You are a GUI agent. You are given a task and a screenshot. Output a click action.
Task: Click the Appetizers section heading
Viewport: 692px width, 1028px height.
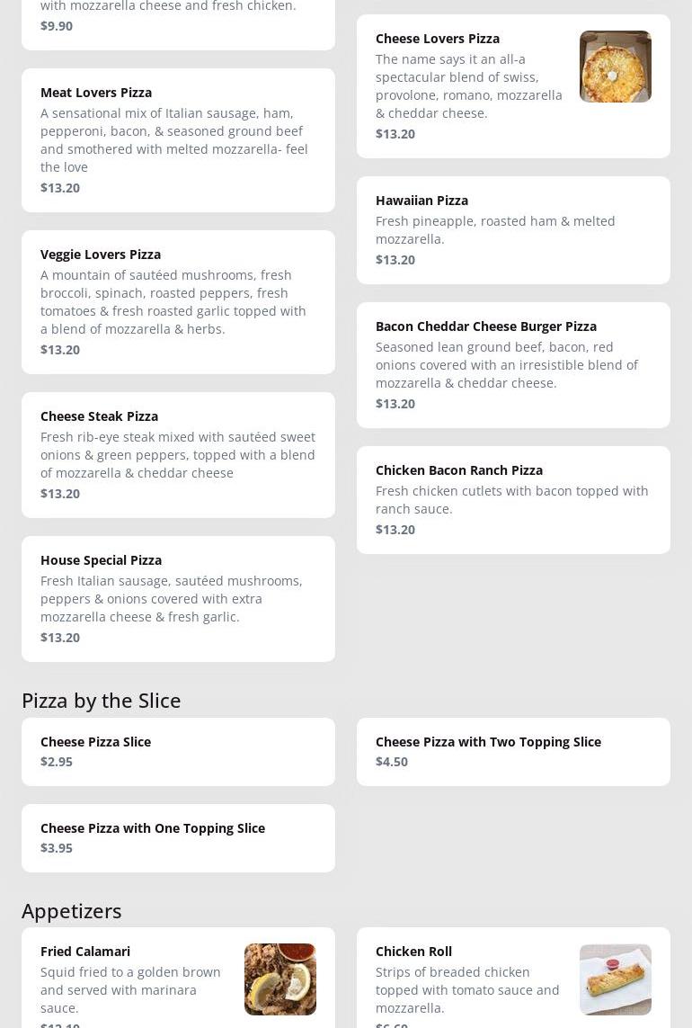pyautogui.click(x=72, y=910)
